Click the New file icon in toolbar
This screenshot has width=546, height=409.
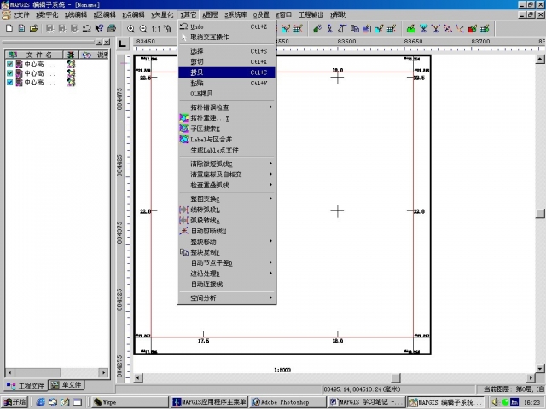9,28
